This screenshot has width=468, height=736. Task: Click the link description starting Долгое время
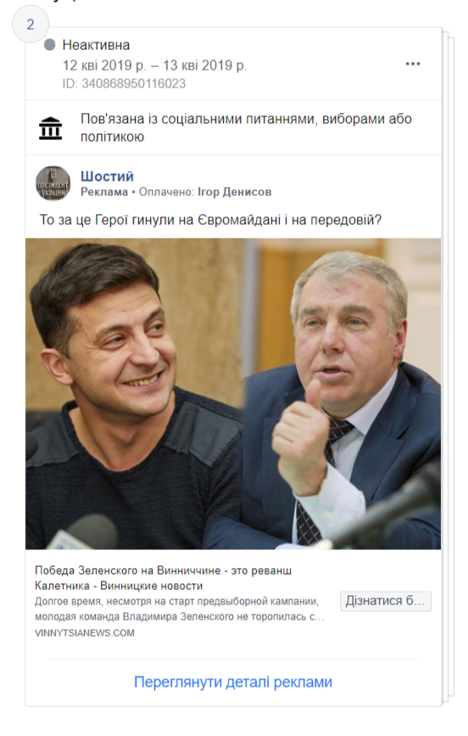tap(179, 609)
